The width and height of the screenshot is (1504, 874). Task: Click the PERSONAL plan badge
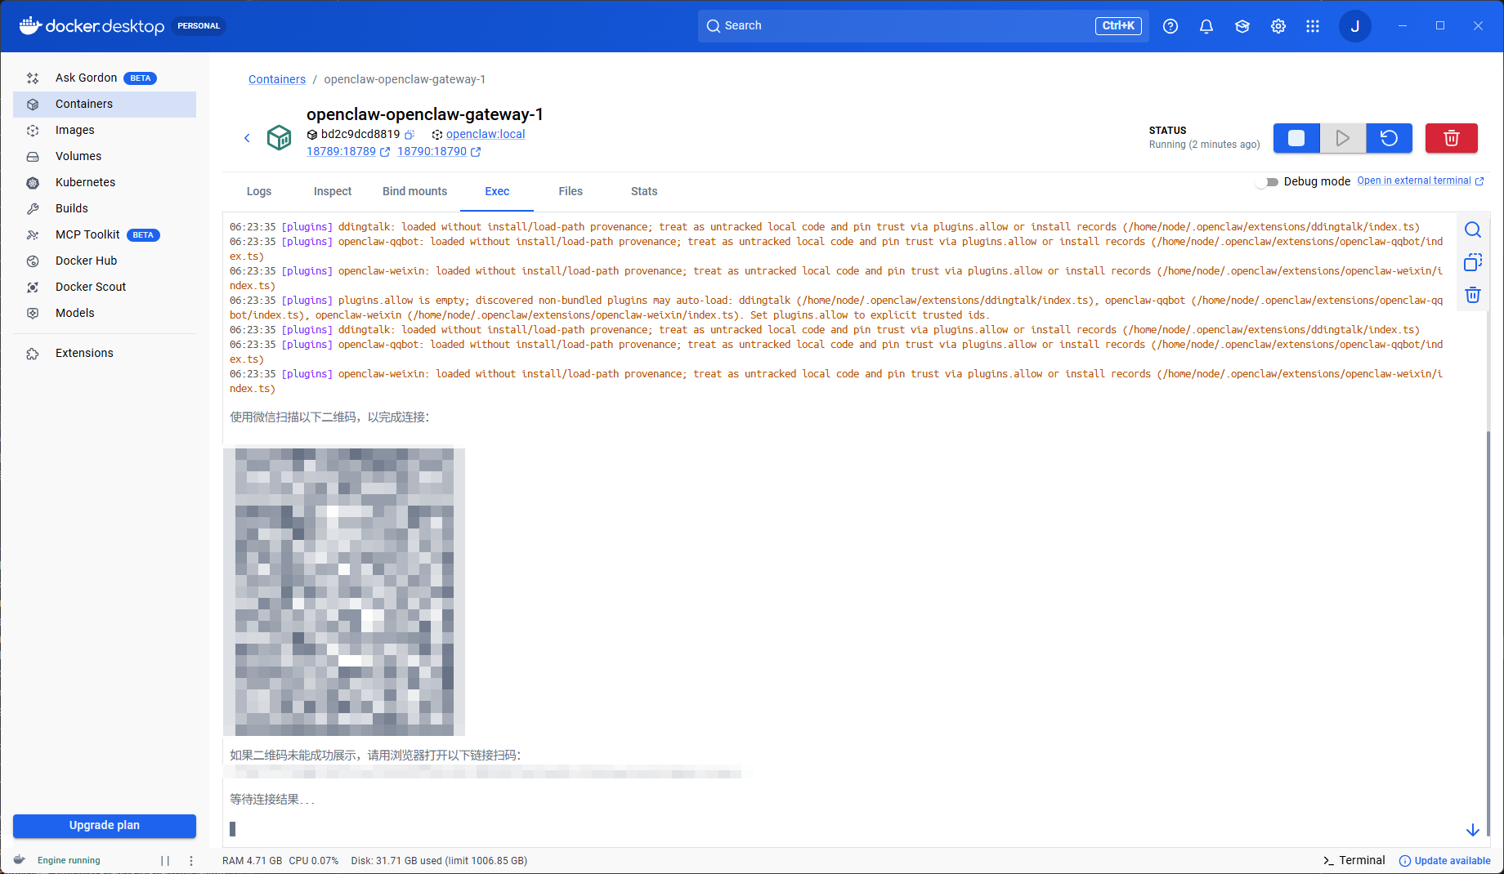click(199, 26)
